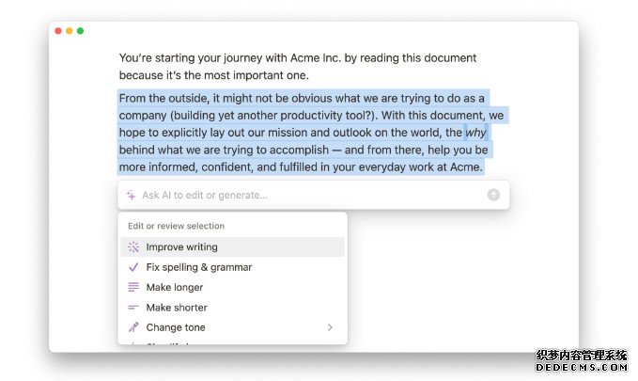Click the Change tone microphone icon
The height and width of the screenshot is (381, 638).
tap(133, 327)
